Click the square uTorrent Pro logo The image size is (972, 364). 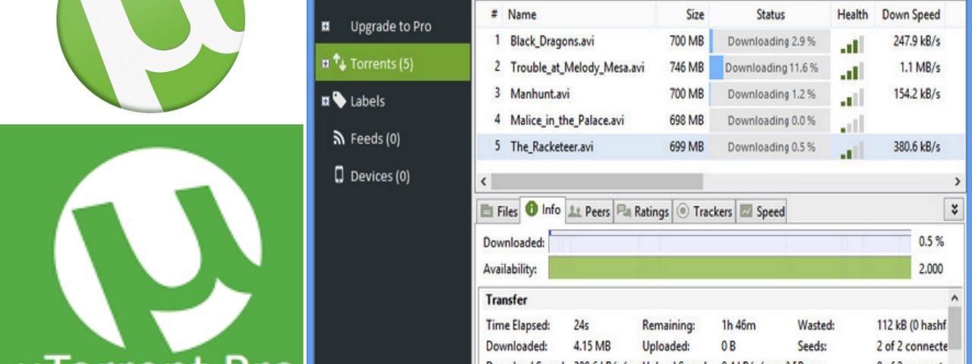[x=151, y=244]
